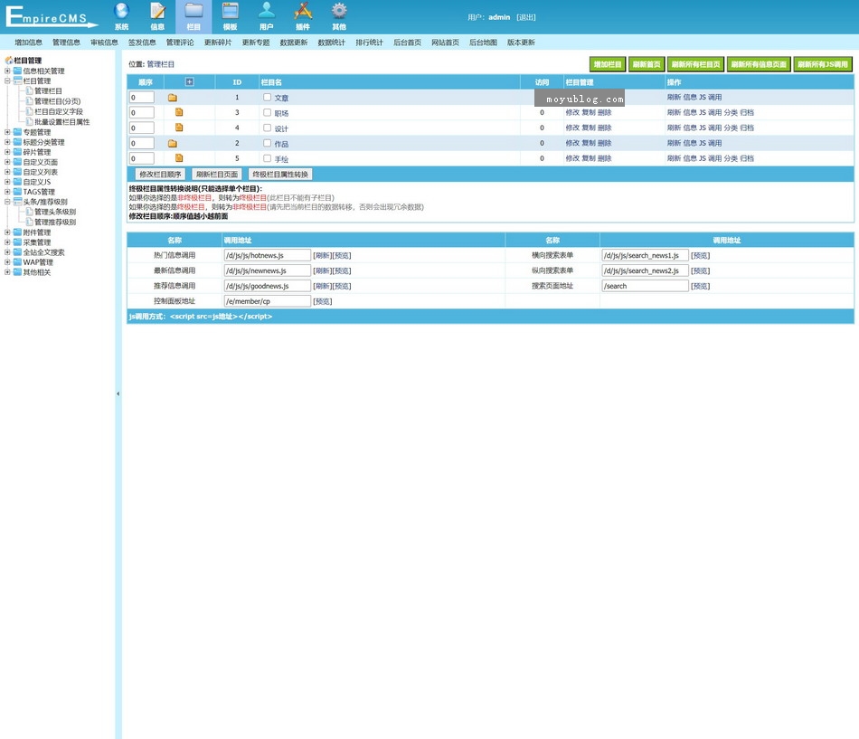Image resolution: width=859 pixels, height=739 pixels.
Task: Click 复制 in the 设计 row
Action: click(x=589, y=128)
